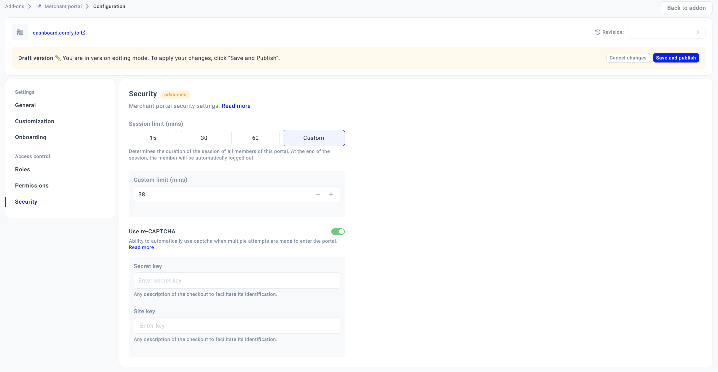This screenshot has width=718, height=372.
Task: Select the Custom session limit option
Action: click(x=314, y=138)
